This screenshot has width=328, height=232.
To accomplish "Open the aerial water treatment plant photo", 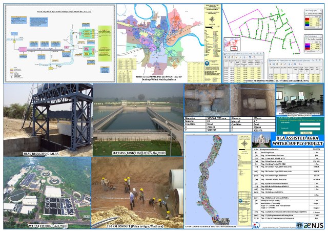I will [47, 193].
